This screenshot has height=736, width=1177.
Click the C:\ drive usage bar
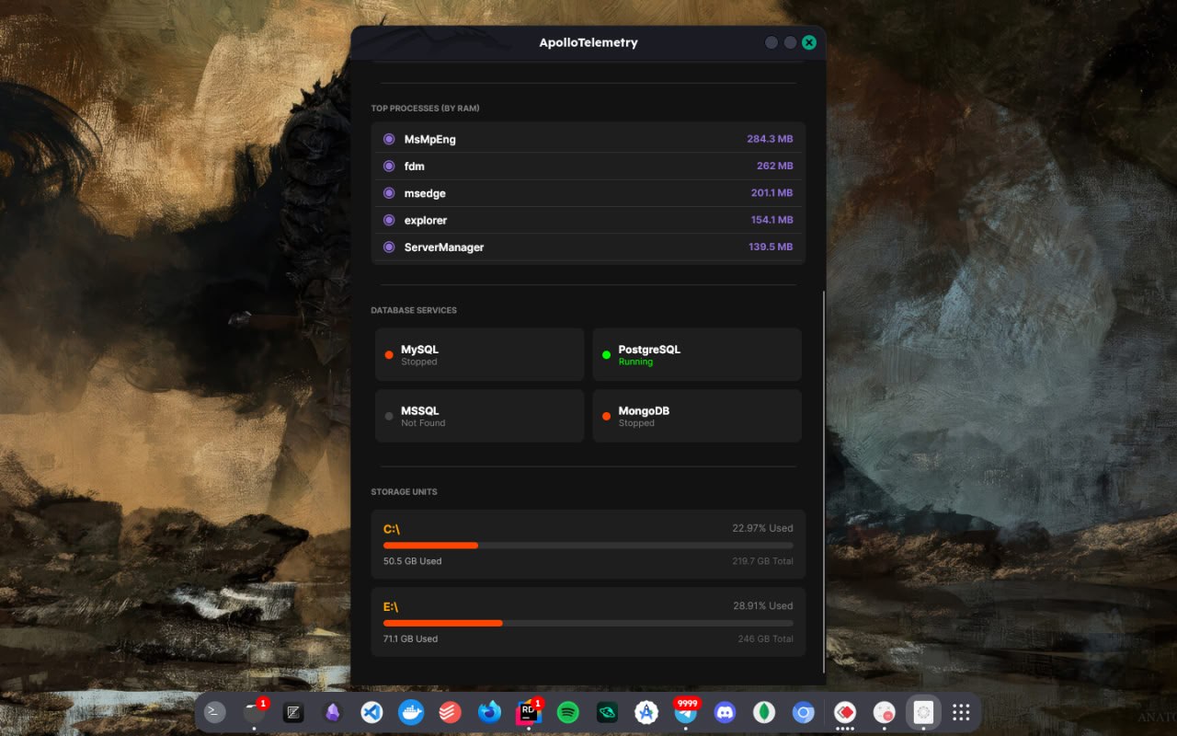click(x=588, y=546)
